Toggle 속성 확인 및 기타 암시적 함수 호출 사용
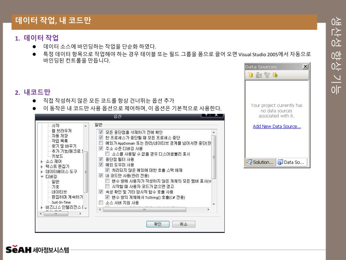This screenshot has width=346, height=260. [101, 192]
